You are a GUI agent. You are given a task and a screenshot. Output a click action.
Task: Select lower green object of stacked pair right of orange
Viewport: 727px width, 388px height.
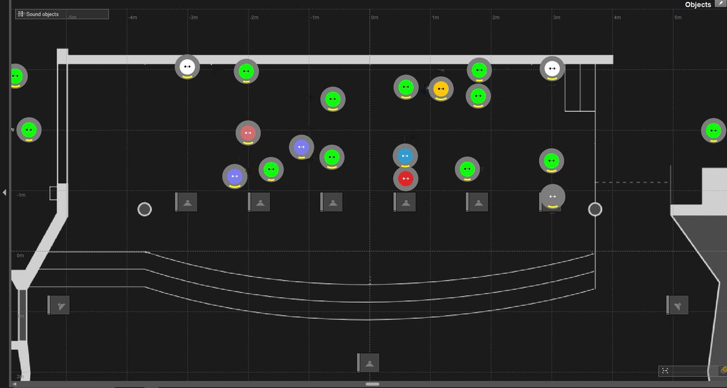click(478, 96)
